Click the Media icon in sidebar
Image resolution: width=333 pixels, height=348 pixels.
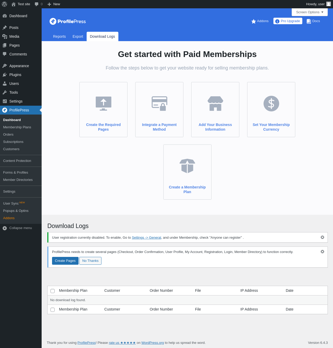click(x=5, y=36)
